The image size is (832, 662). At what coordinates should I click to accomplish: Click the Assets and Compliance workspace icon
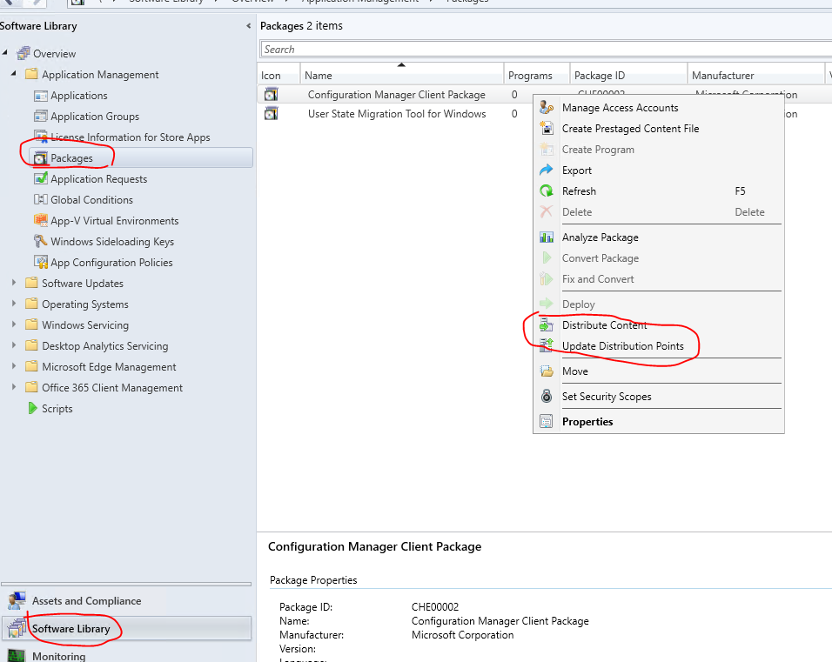[17, 600]
